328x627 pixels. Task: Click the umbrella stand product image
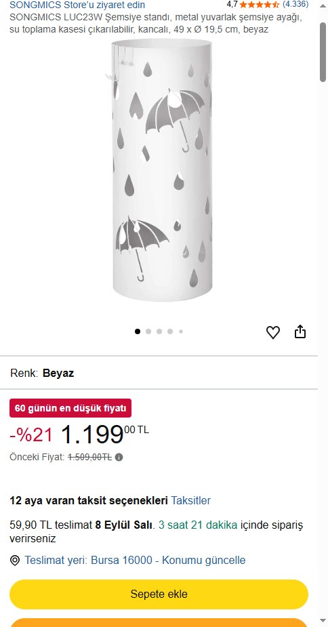click(x=162, y=170)
